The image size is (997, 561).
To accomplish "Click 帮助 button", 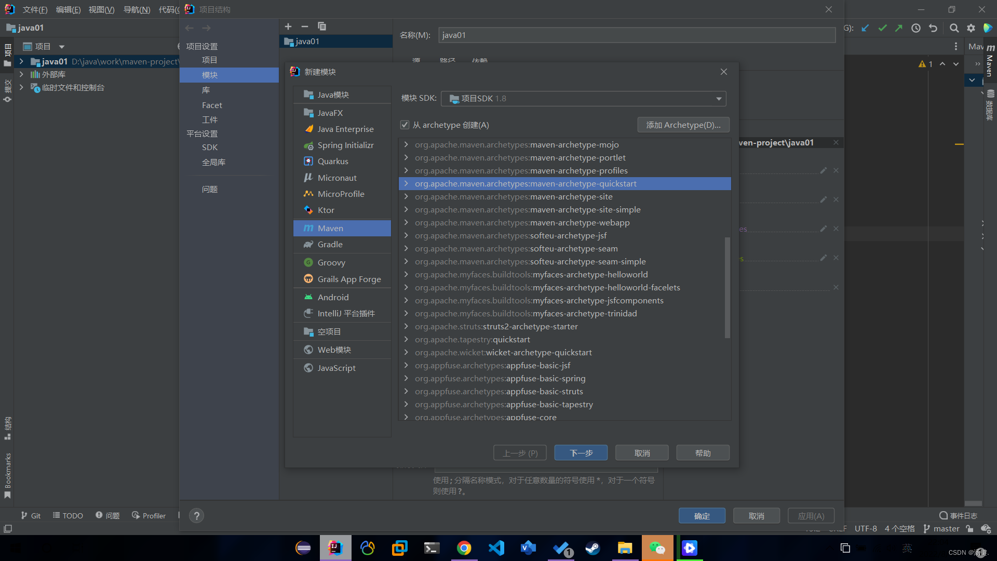I will tap(703, 453).
